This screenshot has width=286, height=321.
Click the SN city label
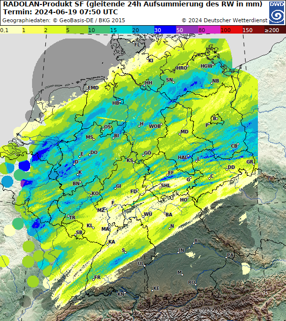point(169,80)
